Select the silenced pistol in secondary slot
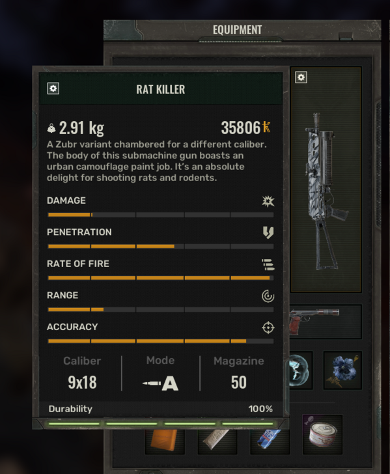Screen dimensions: 390x474 [x=326, y=322]
